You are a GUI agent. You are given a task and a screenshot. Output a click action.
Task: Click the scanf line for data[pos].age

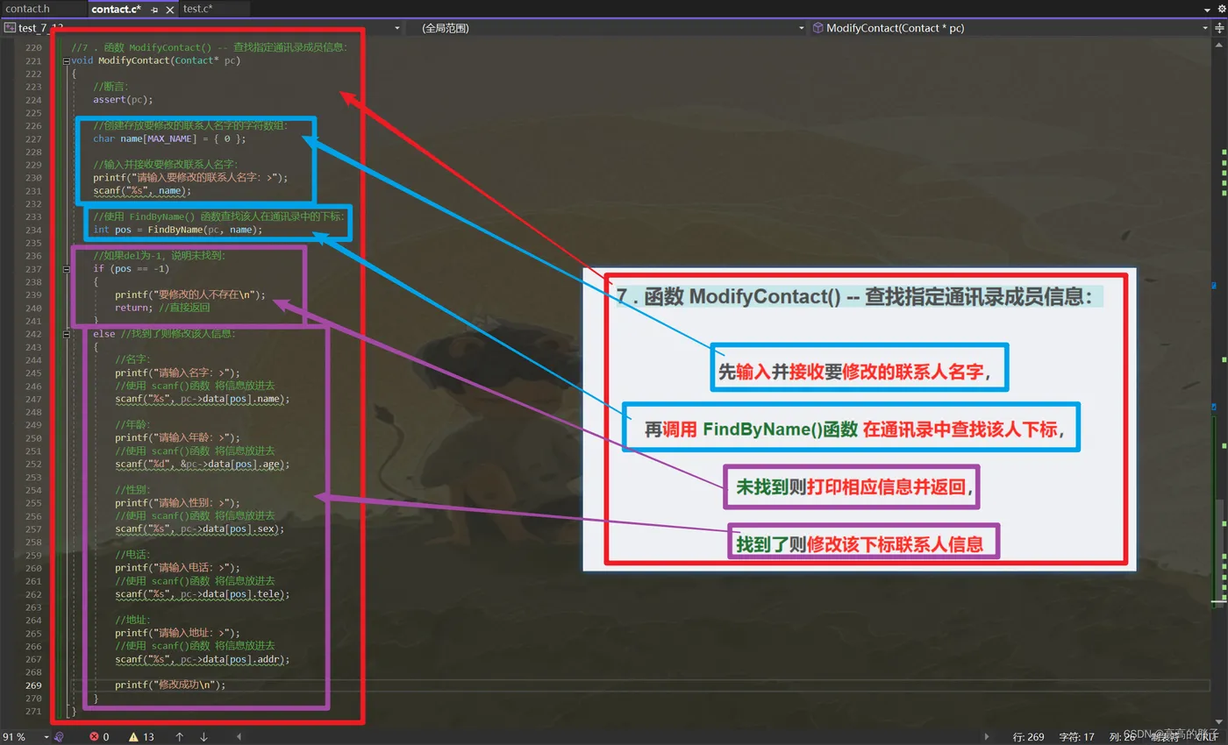(x=202, y=464)
